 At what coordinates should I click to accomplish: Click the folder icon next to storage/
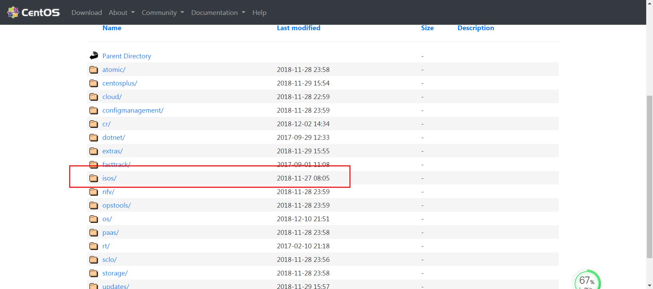coord(94,273)
